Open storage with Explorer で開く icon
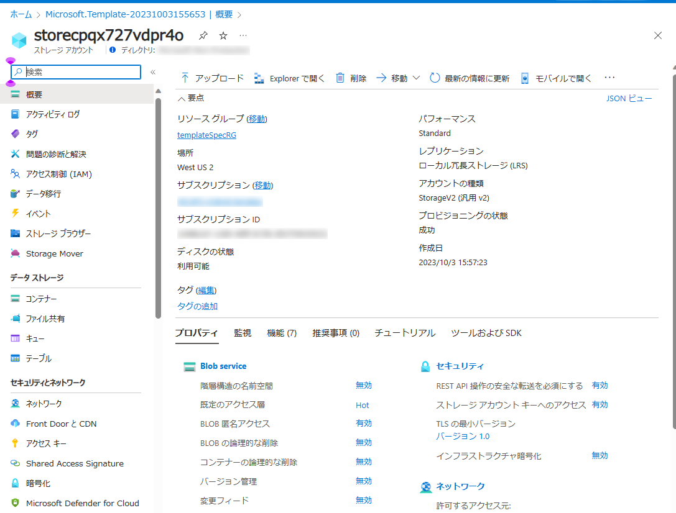 [x=259, y=78]
